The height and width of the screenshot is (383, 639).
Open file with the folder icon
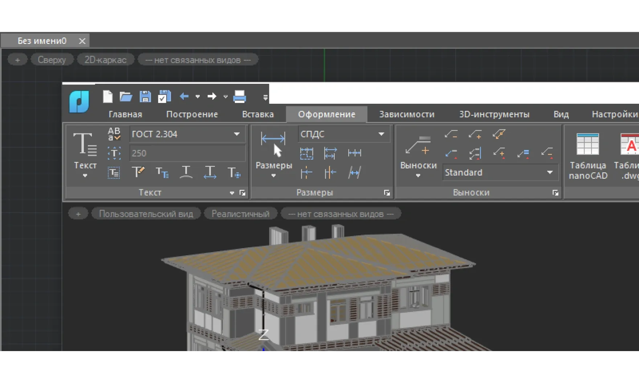click(x=126, y=96)
